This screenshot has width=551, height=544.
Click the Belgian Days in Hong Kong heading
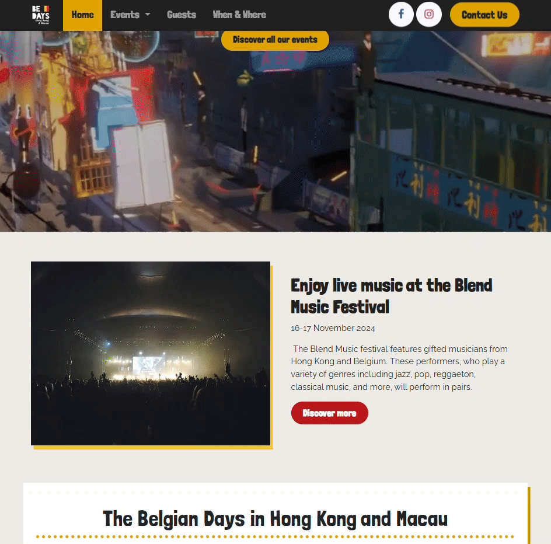(x=275, y=519)
